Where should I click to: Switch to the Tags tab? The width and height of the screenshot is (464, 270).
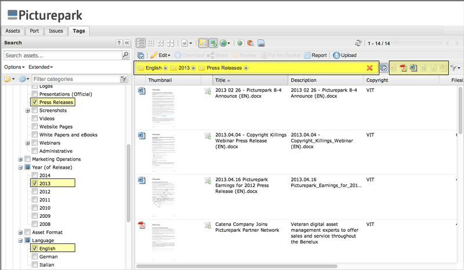[79, 31]
